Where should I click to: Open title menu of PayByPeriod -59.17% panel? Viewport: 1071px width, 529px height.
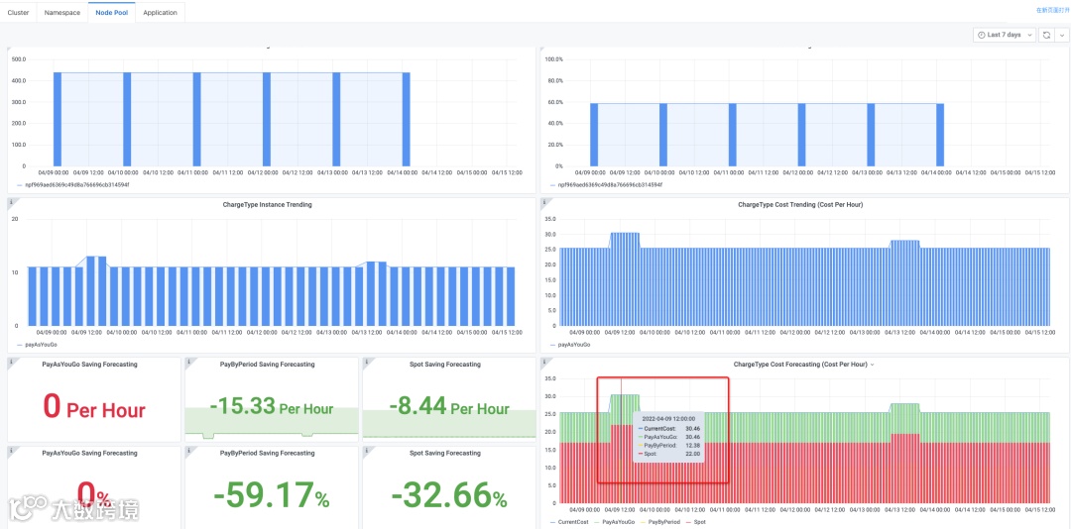coord(267,454)
